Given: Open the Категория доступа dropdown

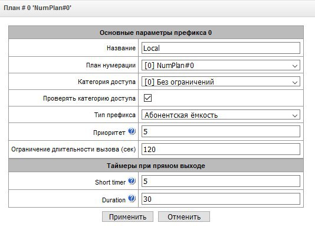Looking at the screenshot, I should 221,82.
